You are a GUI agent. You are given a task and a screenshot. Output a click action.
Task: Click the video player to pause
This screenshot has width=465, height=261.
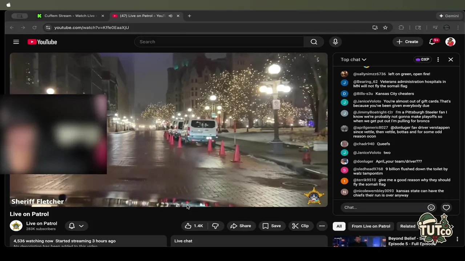[x=169, y=130]
